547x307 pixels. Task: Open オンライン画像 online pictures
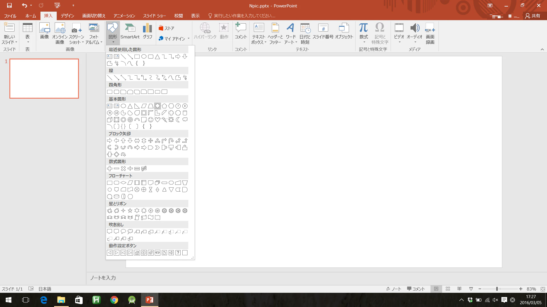point(60,34)
